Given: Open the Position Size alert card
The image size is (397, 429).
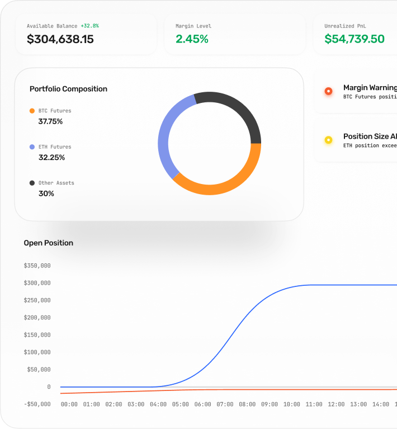Looking at the screenshot, I should point(356,140).
